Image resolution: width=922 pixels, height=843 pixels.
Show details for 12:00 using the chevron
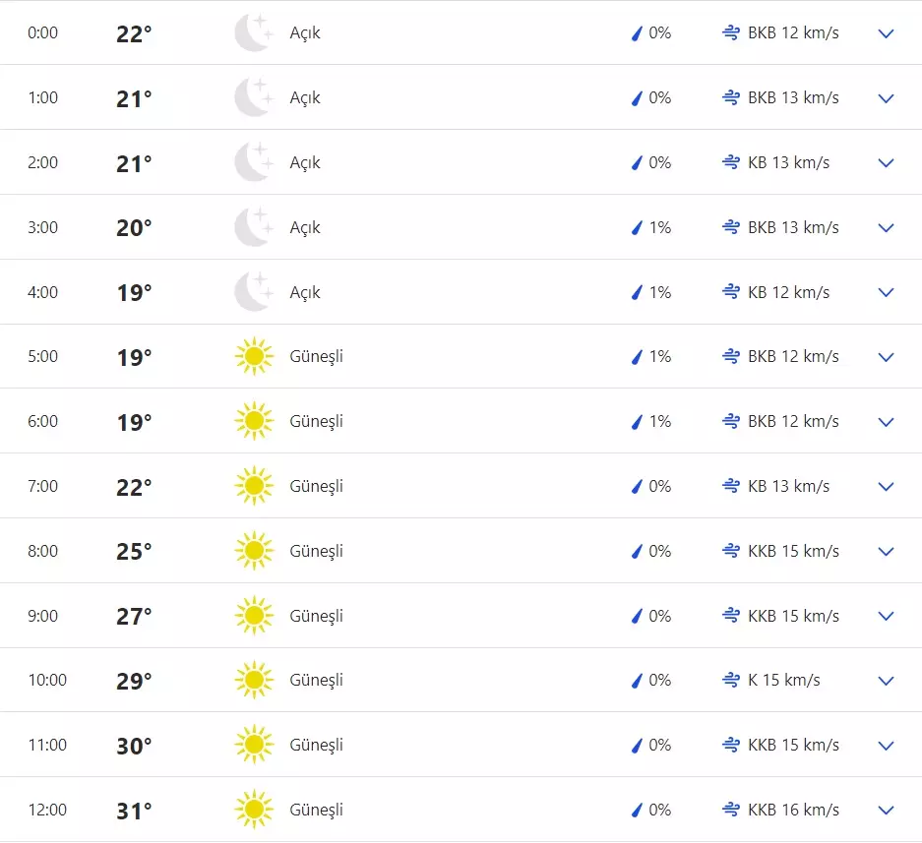[x=886, y=810]
